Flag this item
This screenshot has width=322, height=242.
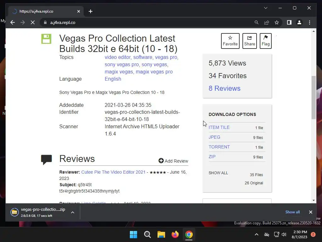coord(265,41)
